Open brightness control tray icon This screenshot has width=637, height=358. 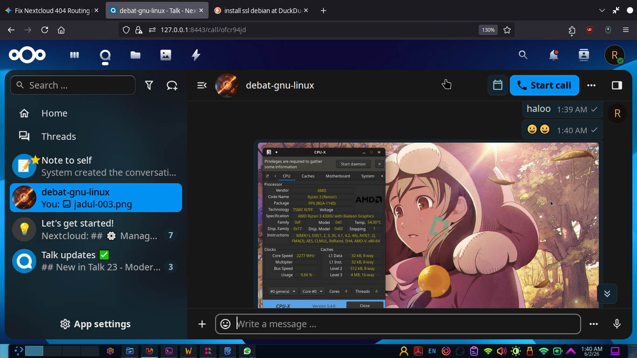[515, 351]
